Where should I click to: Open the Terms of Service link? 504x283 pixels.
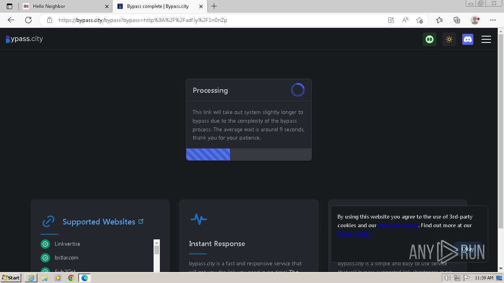point(398,225)
